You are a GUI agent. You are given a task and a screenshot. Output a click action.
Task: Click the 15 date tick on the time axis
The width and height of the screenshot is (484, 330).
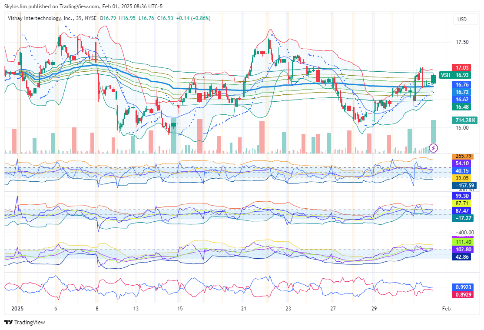click(x=180, y=309)
